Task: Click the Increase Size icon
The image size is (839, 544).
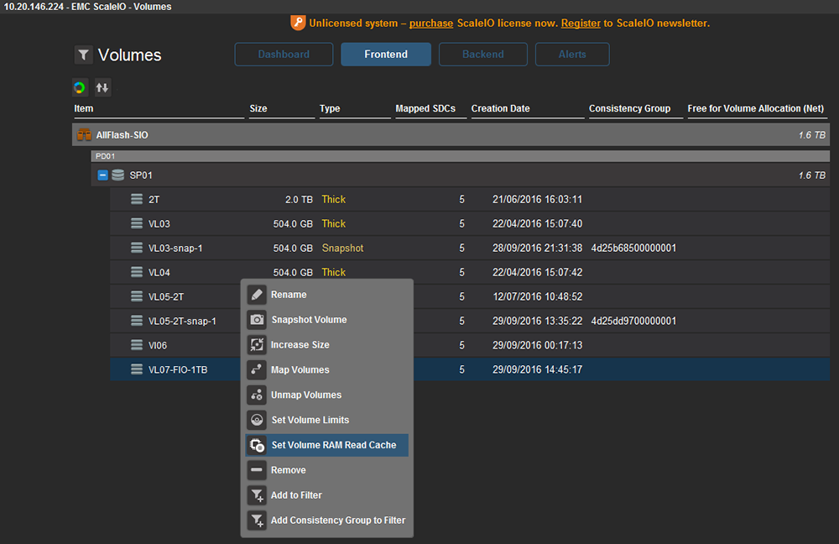Action: pos(257,345)
